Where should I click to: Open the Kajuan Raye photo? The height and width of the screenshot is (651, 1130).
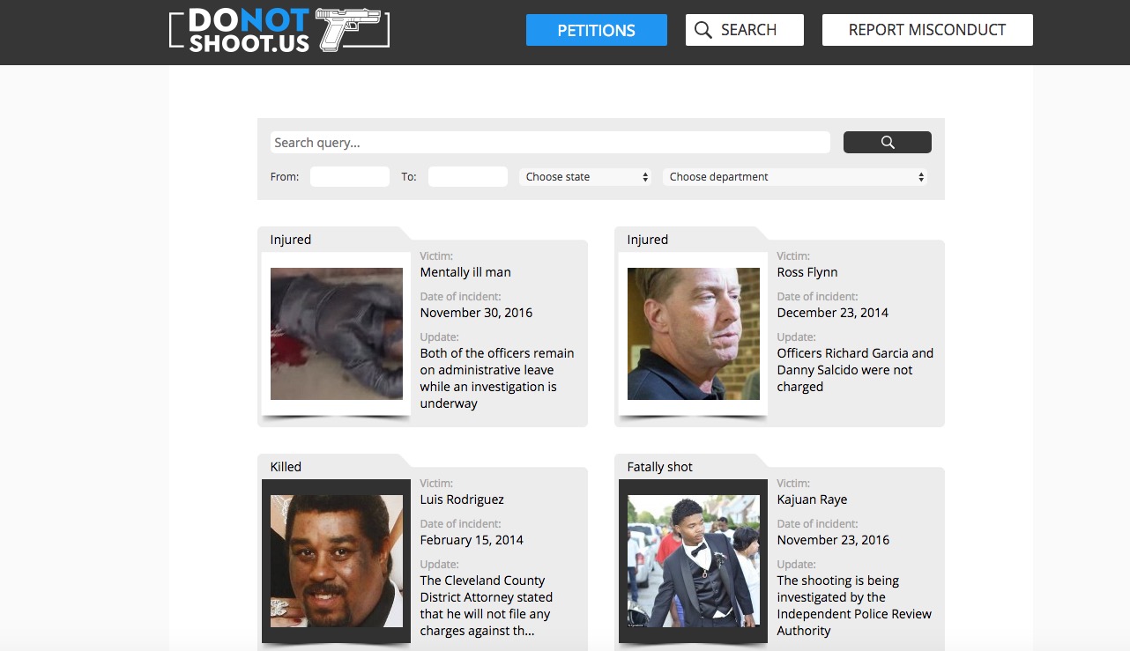click(x=694, y=561)
